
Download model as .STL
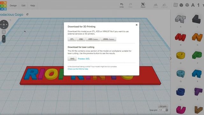coord(72,39)
